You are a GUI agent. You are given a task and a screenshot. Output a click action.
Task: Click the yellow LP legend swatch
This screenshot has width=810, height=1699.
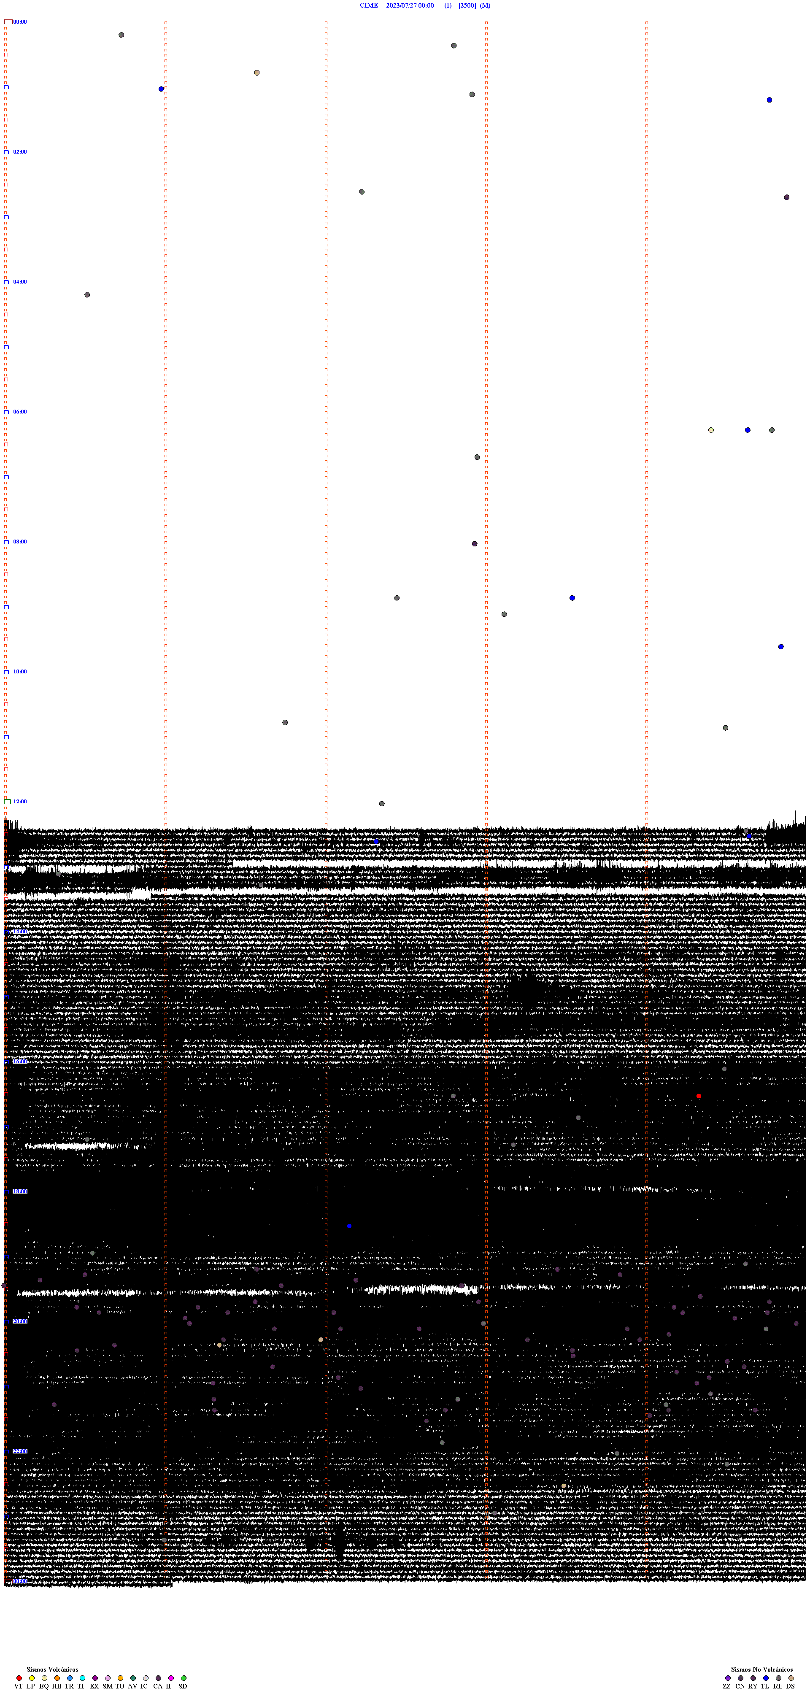pyautogui.click(x=32, y=1679)
